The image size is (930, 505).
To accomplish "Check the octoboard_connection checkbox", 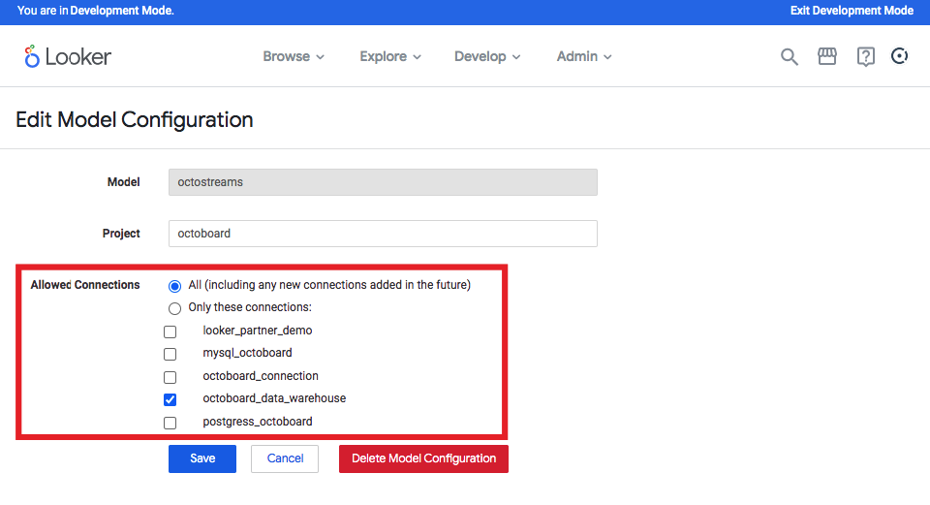I will pyautogui.click(x=170, y=377).
